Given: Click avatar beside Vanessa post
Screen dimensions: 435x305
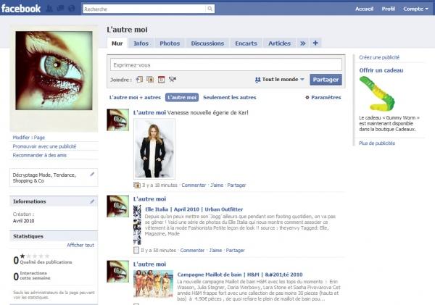Looking at the screenshot, I should pyautogui.click(x=118, y=120).
